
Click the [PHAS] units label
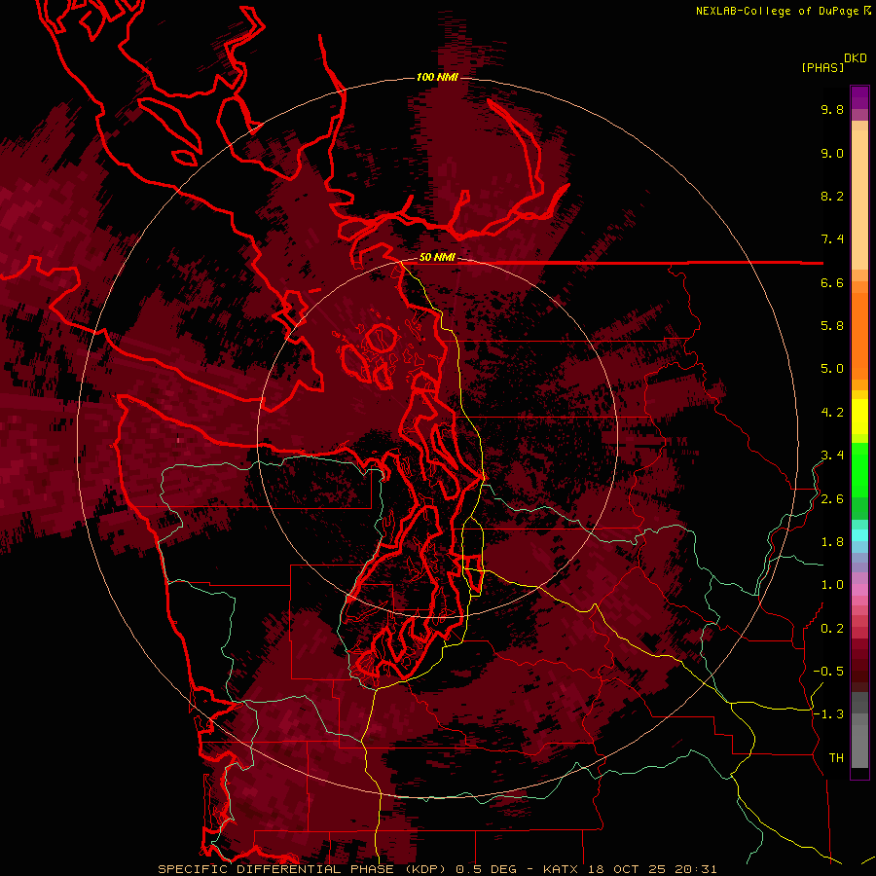point(822,68)
